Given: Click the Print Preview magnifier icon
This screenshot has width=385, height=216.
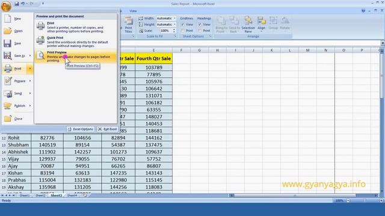Looking at the screenshot, I should click(x=40, y=56).
